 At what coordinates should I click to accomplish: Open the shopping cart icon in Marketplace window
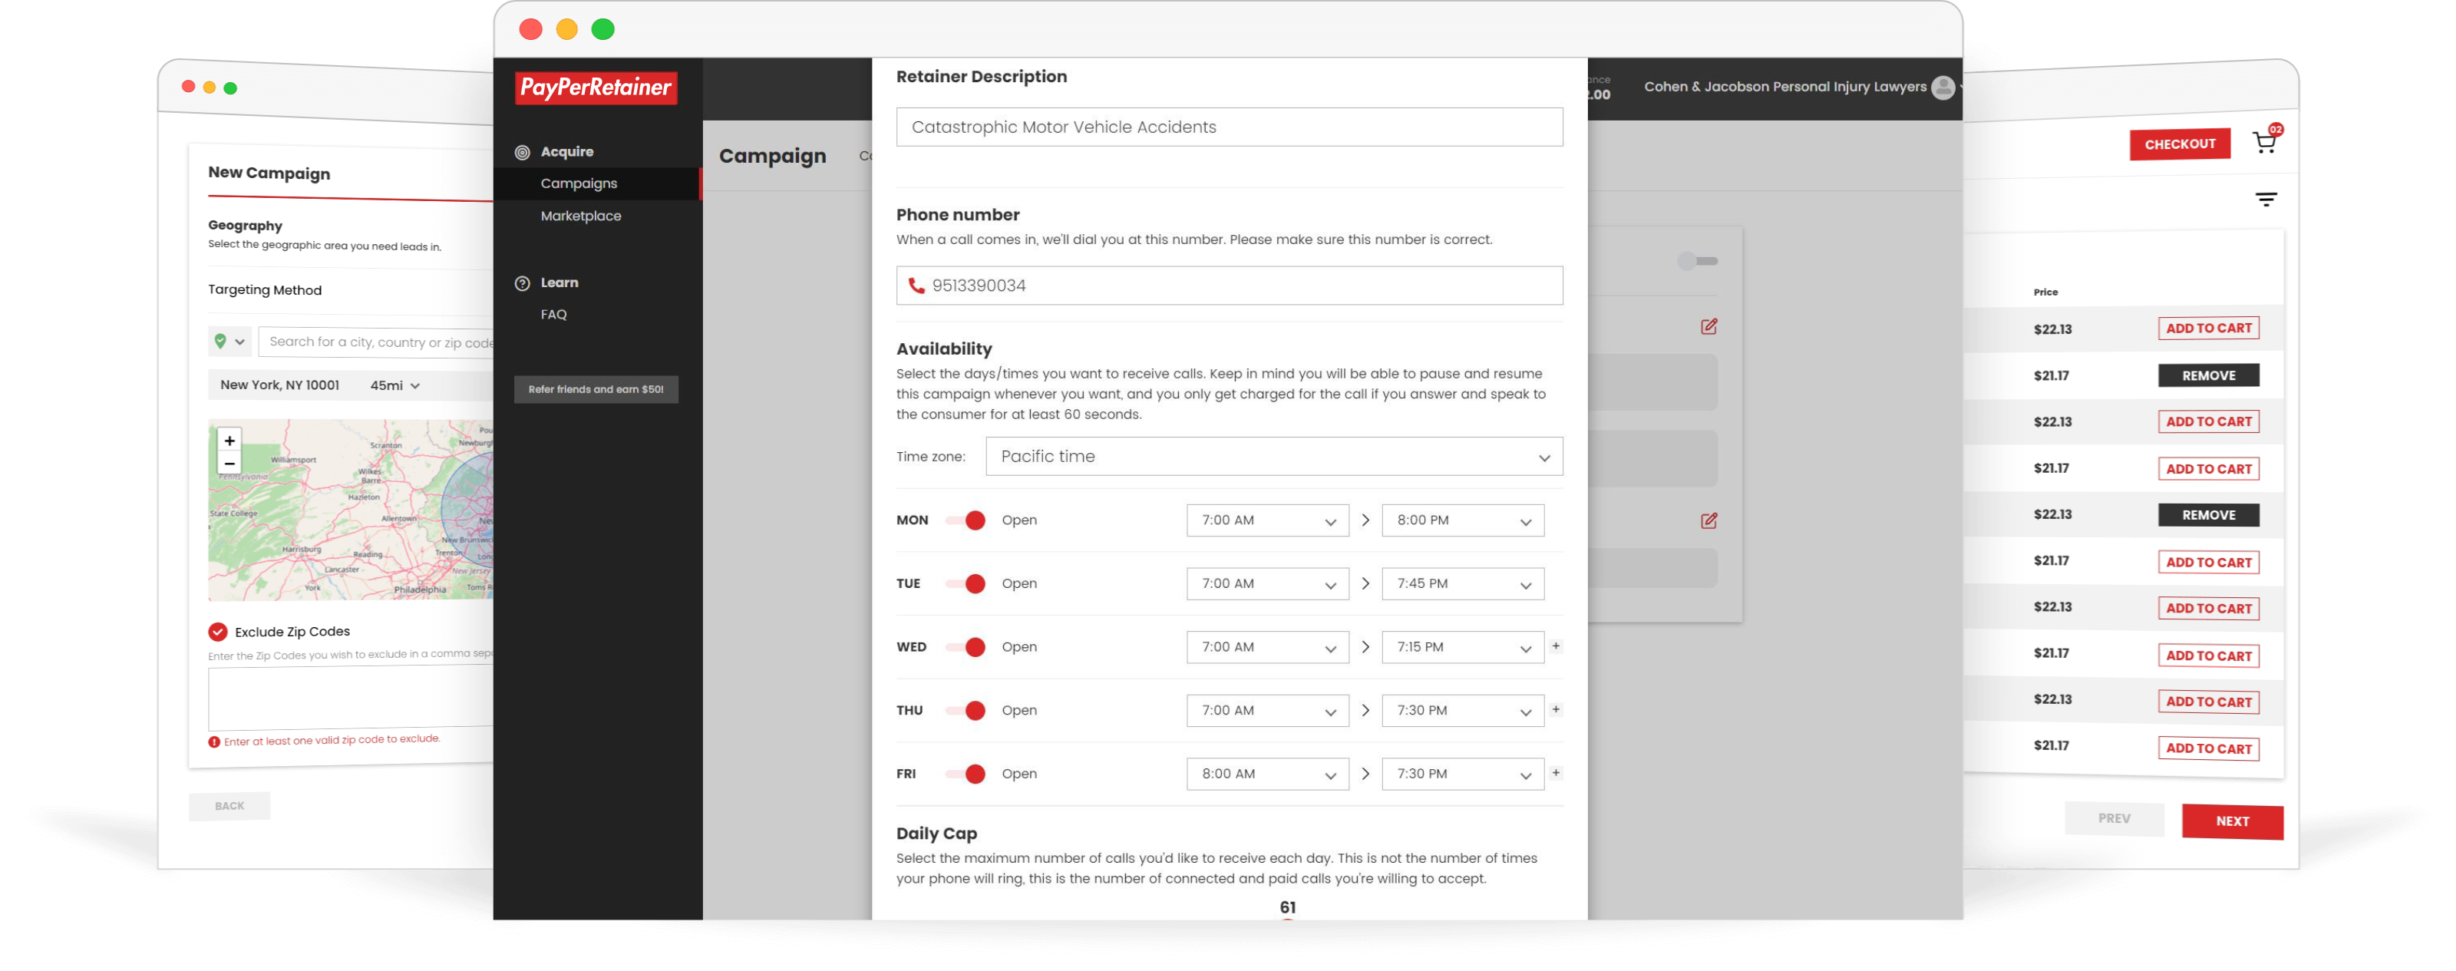click(2266, 142)
